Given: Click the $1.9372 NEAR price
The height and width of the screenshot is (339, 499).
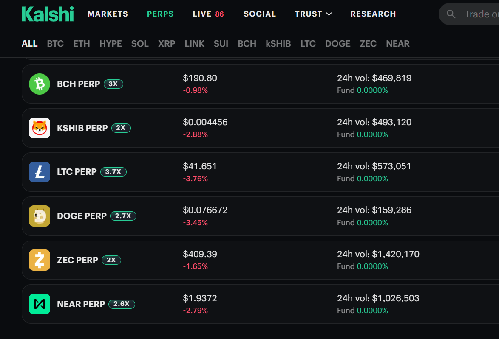Looking at the screenshot, I should 200,298.
